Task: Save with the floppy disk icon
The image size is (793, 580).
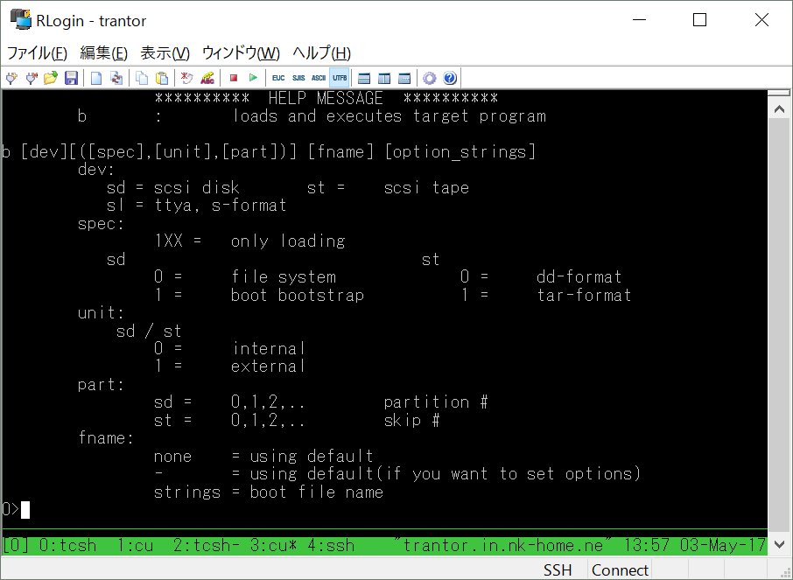Action: [71, 78]
